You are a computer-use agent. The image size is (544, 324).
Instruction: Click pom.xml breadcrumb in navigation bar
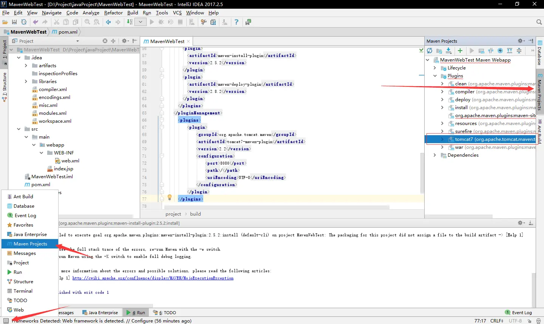65,32
